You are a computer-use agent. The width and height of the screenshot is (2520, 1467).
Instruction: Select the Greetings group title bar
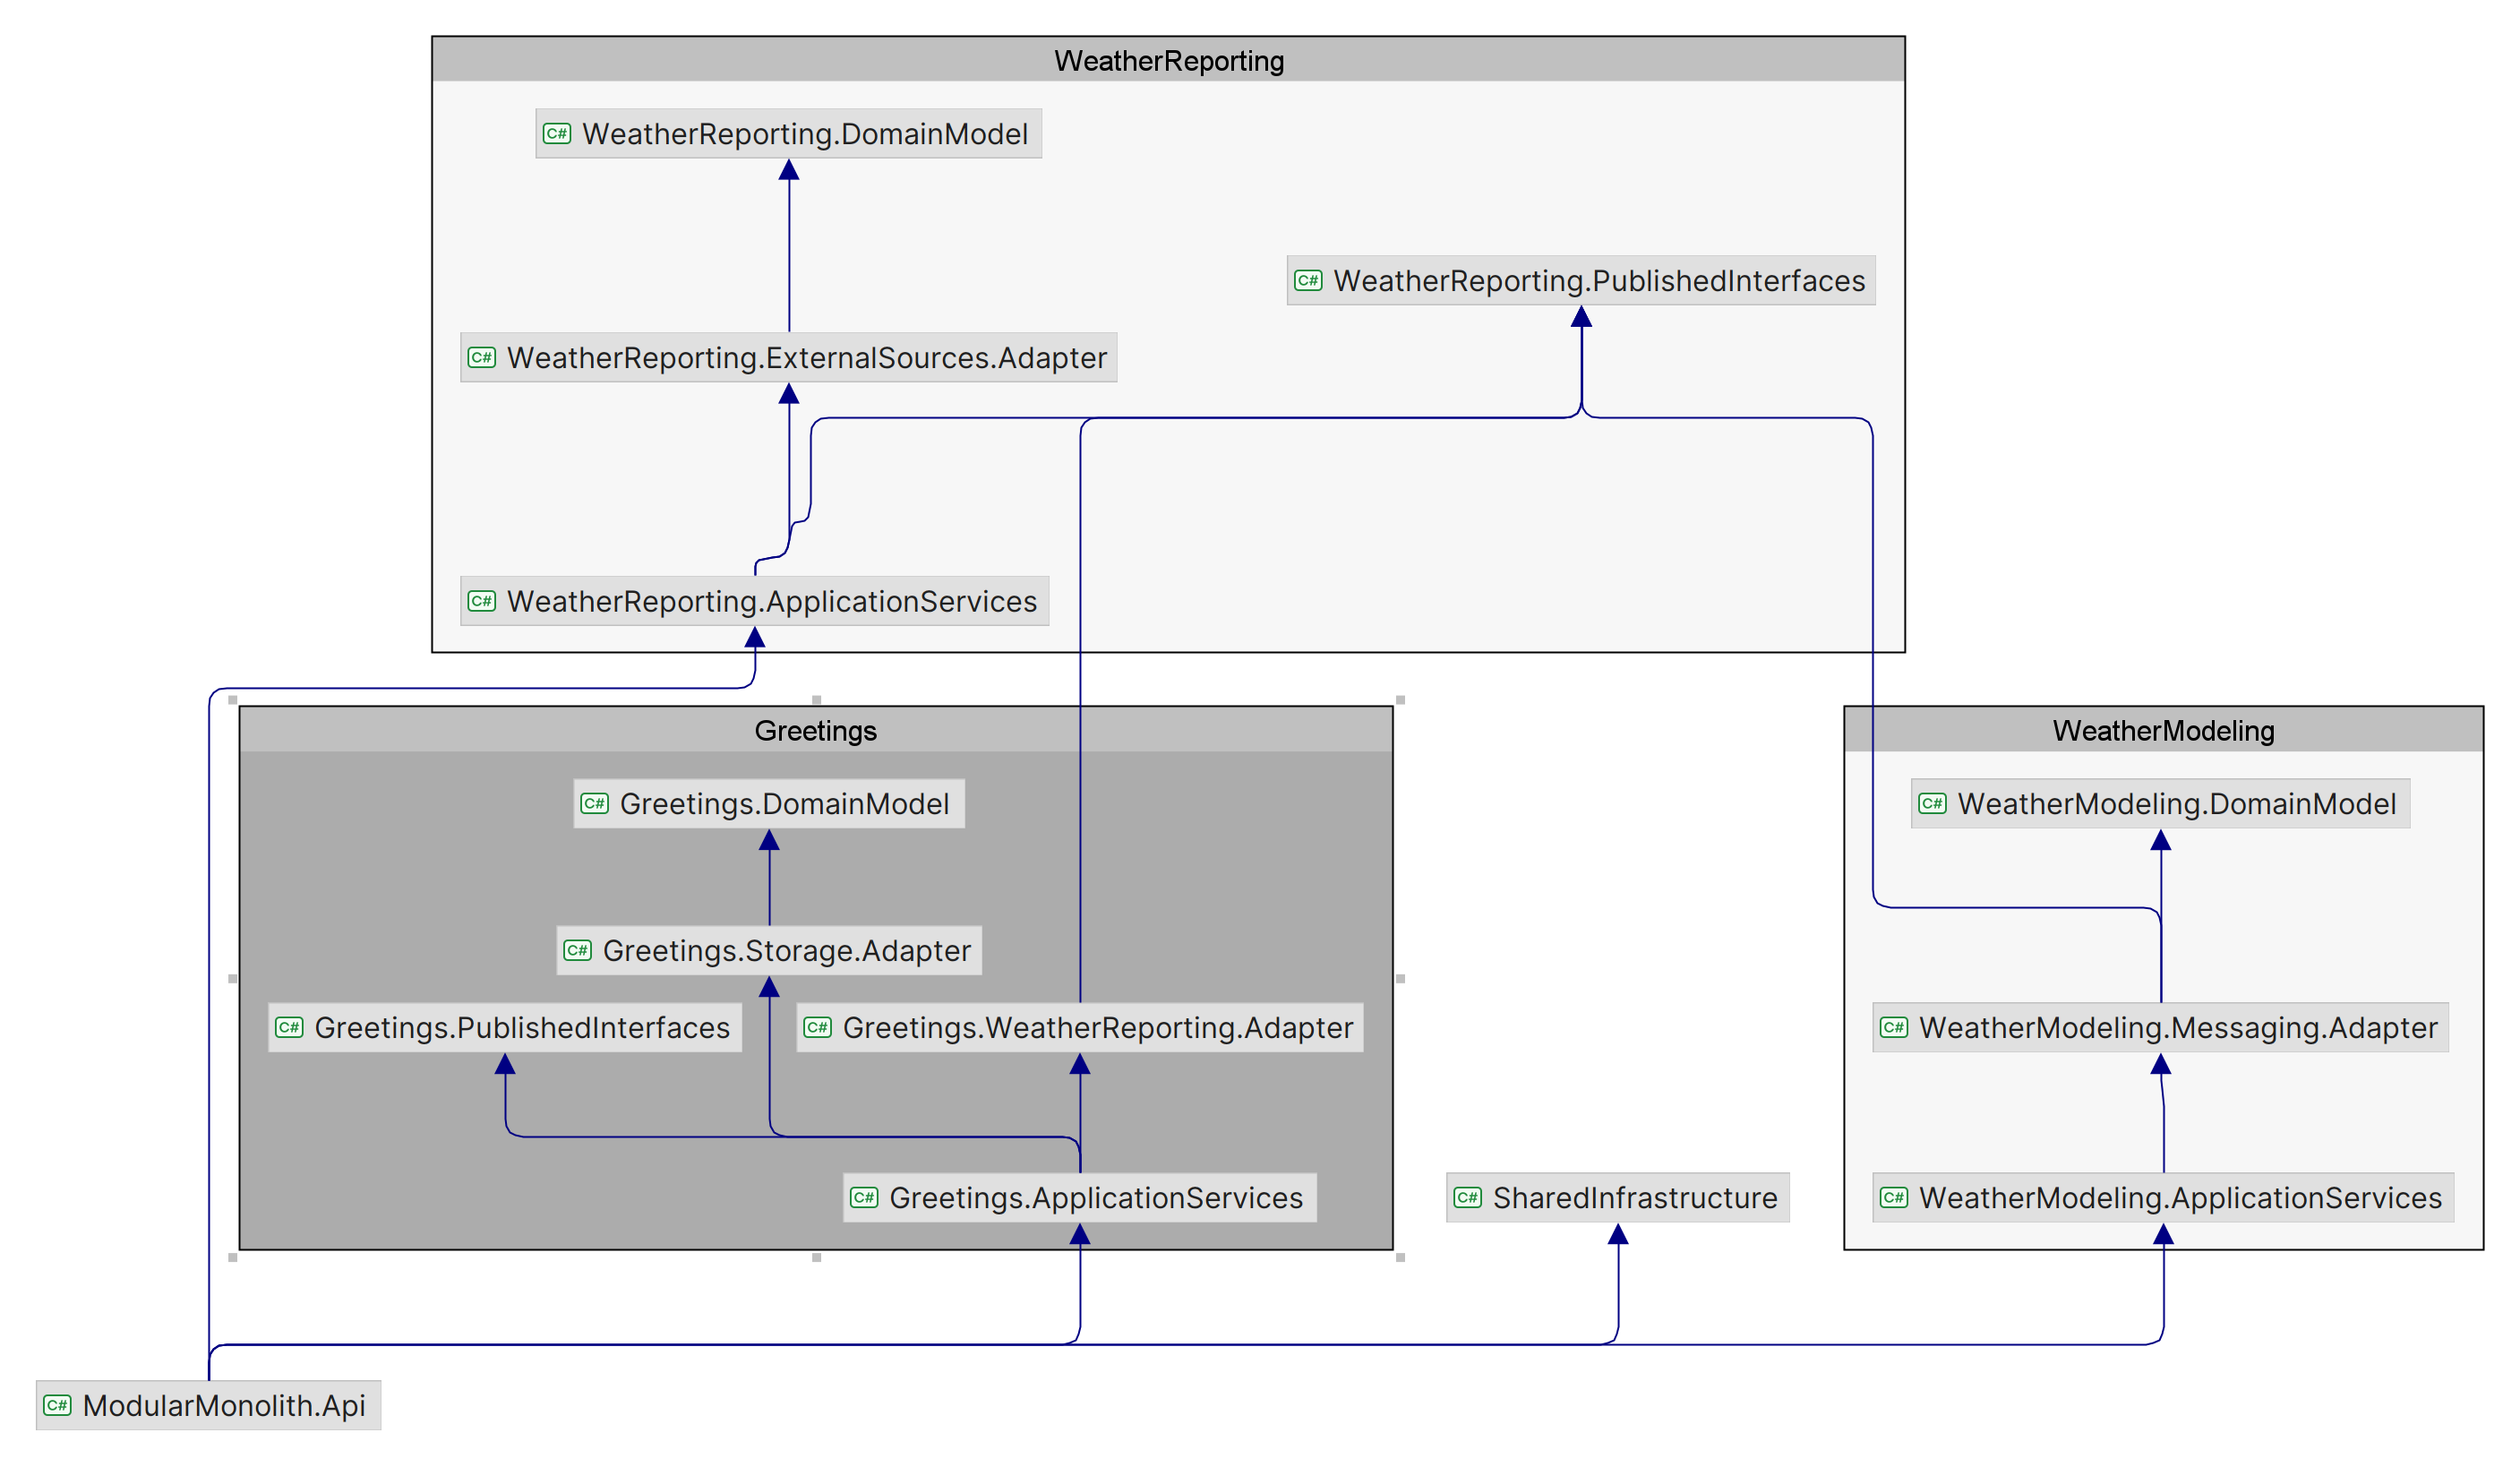815,730
